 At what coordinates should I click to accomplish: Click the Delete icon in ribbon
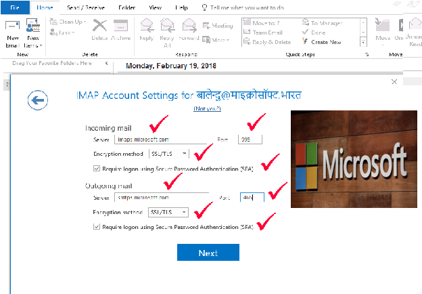coord(99,30)
